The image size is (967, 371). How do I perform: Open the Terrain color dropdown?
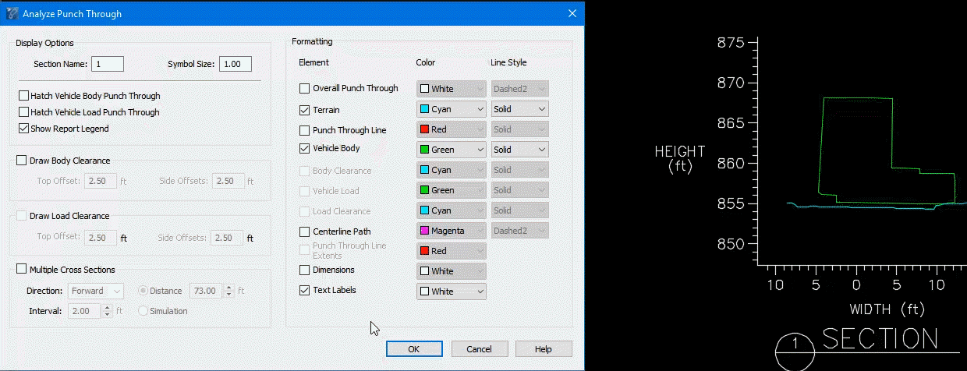point(452,110)
